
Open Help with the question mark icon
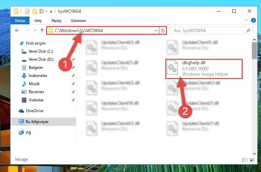(253, 20)
